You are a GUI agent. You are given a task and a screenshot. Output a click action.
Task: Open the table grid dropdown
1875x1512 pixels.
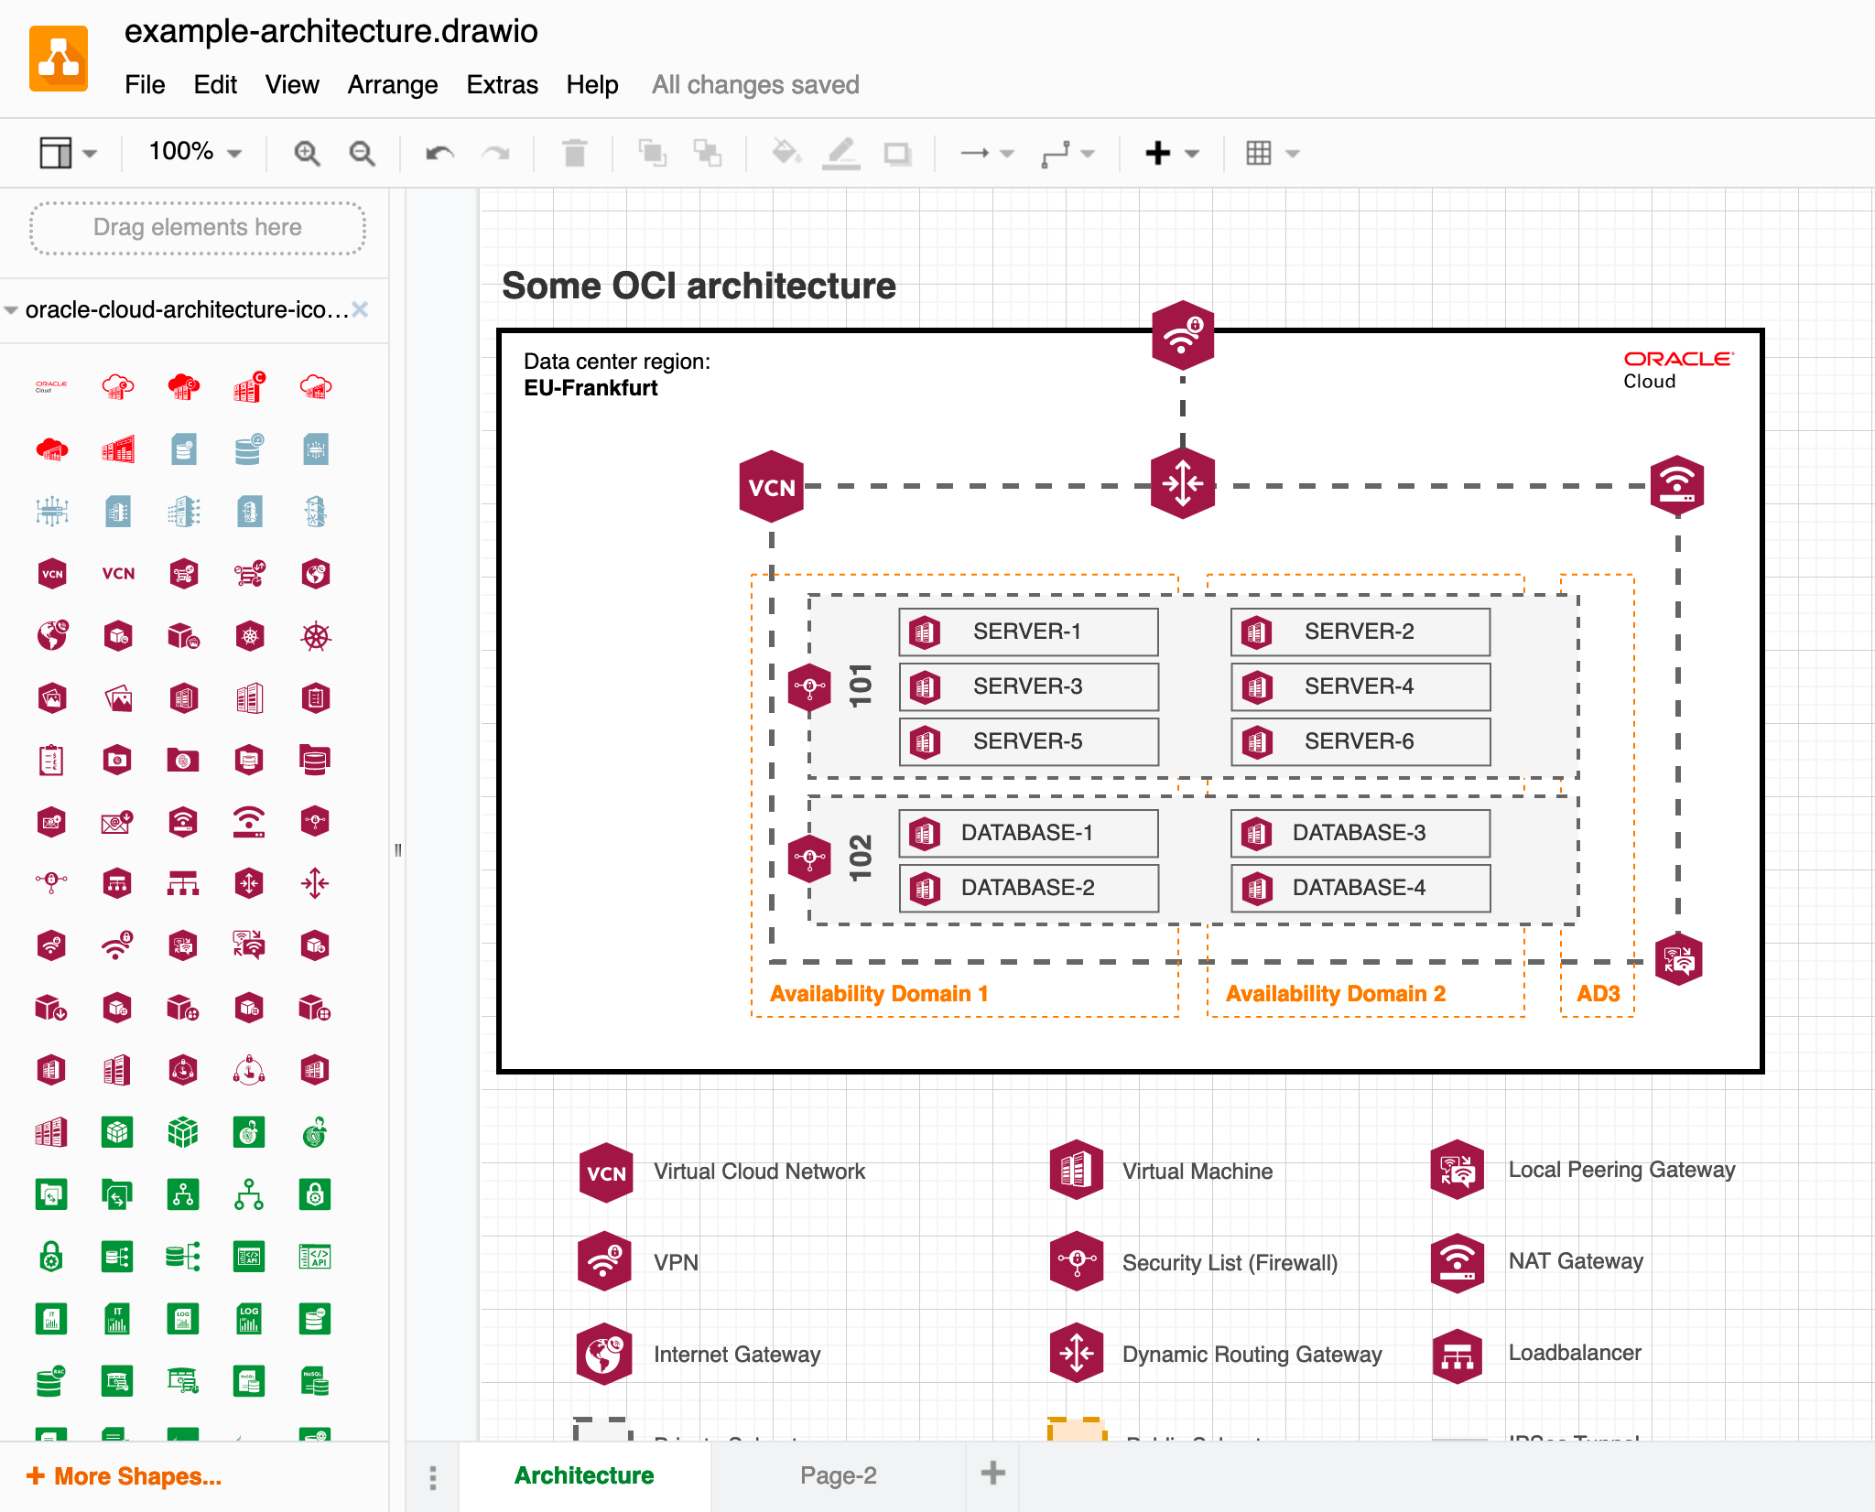1273,153
